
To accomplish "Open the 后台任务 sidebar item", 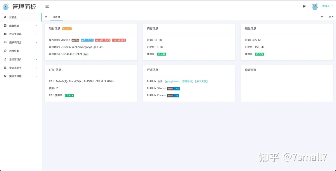I will click(21, 51).
